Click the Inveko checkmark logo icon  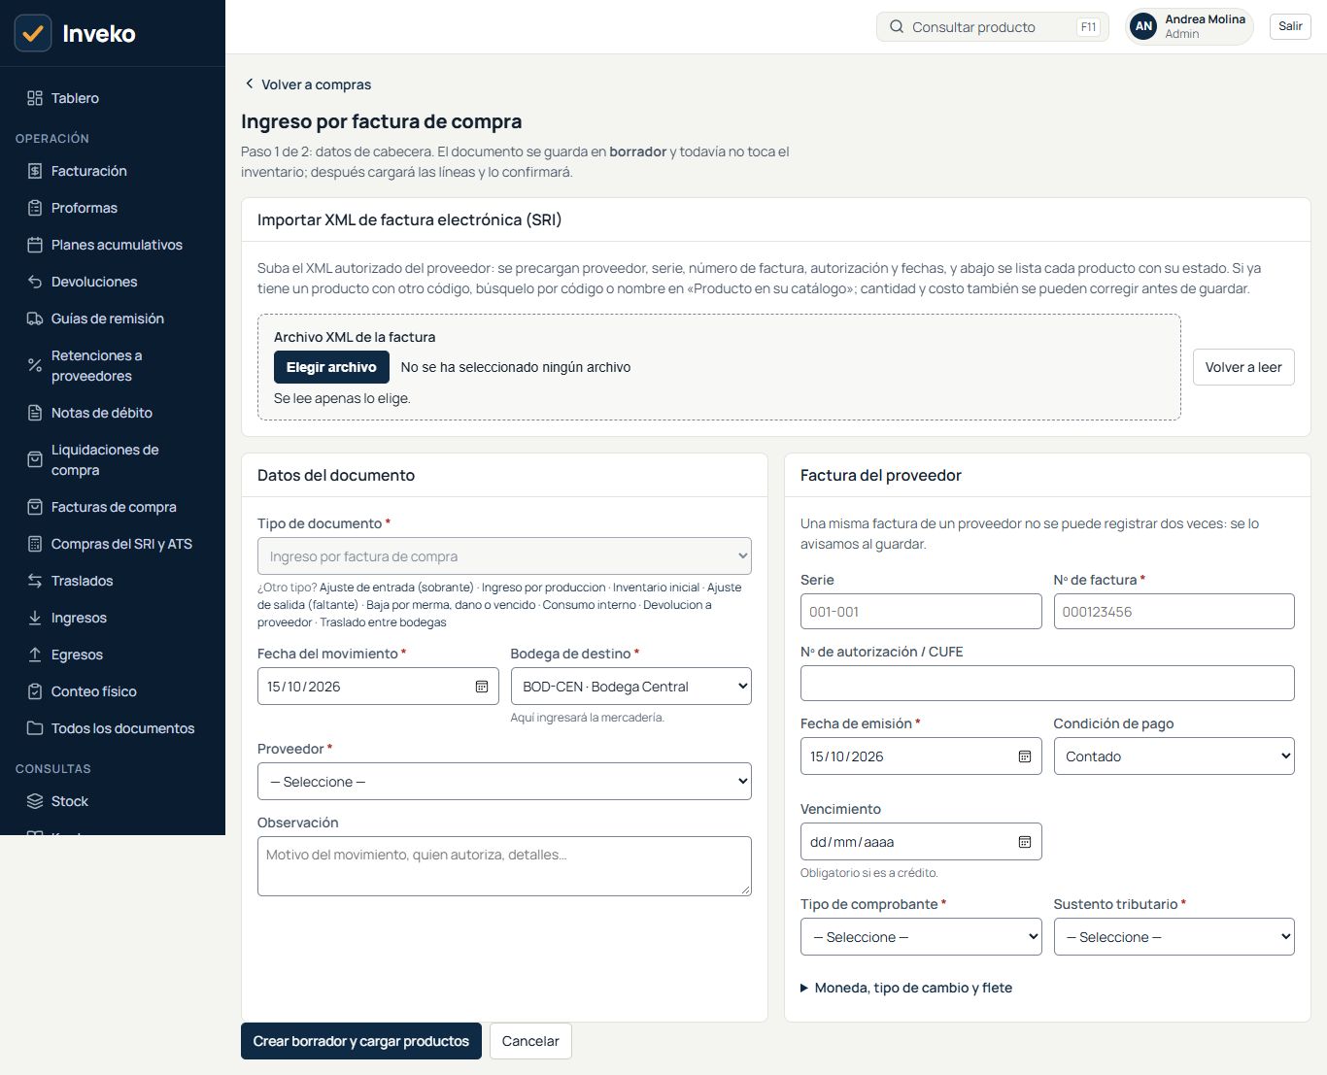pyautogui.click(x=33, y=33)
